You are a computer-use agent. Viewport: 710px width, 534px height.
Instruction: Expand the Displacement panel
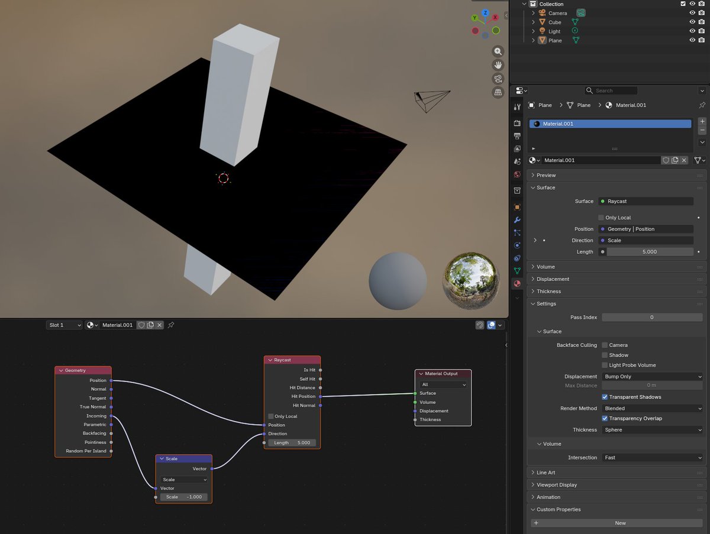tap(617, 279)
